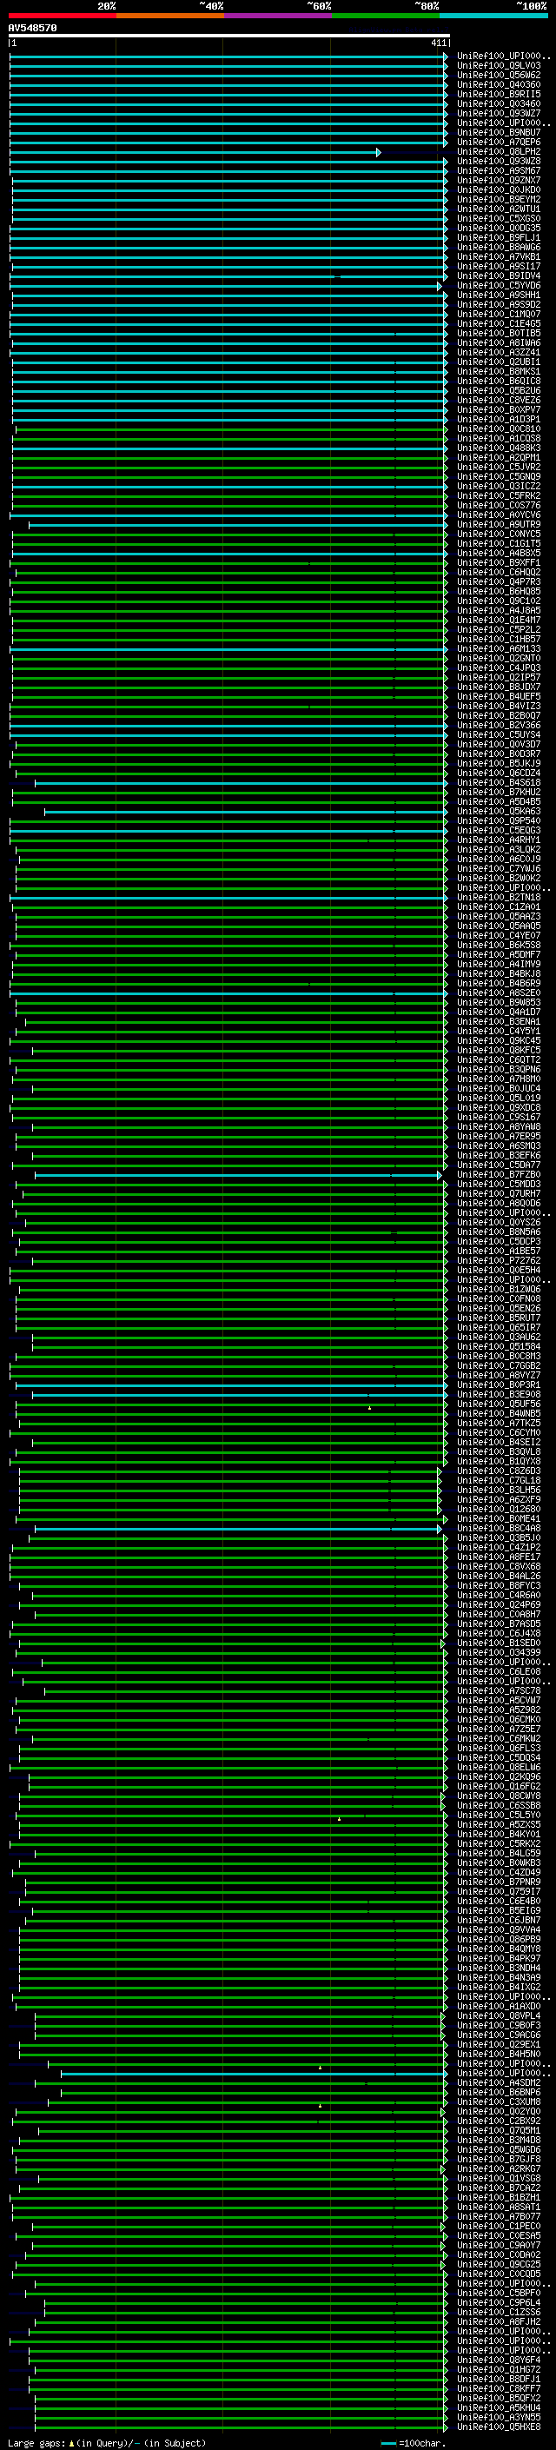Select the UniRef100_Q7URH7 label
Viewport: 556px width, 2450px height.
(499, 1193)
